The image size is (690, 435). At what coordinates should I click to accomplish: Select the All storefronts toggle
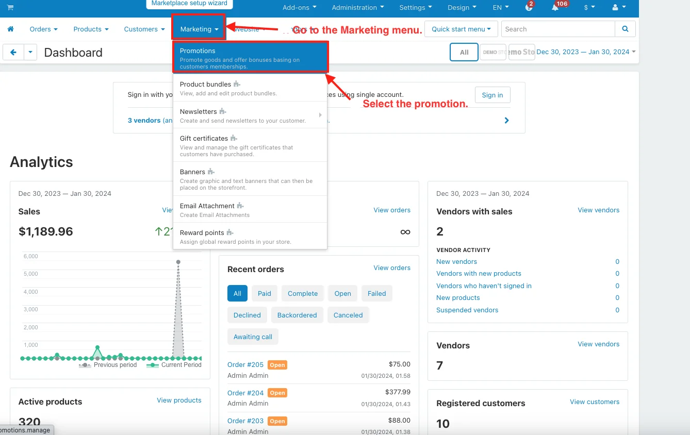click(464, 52)
